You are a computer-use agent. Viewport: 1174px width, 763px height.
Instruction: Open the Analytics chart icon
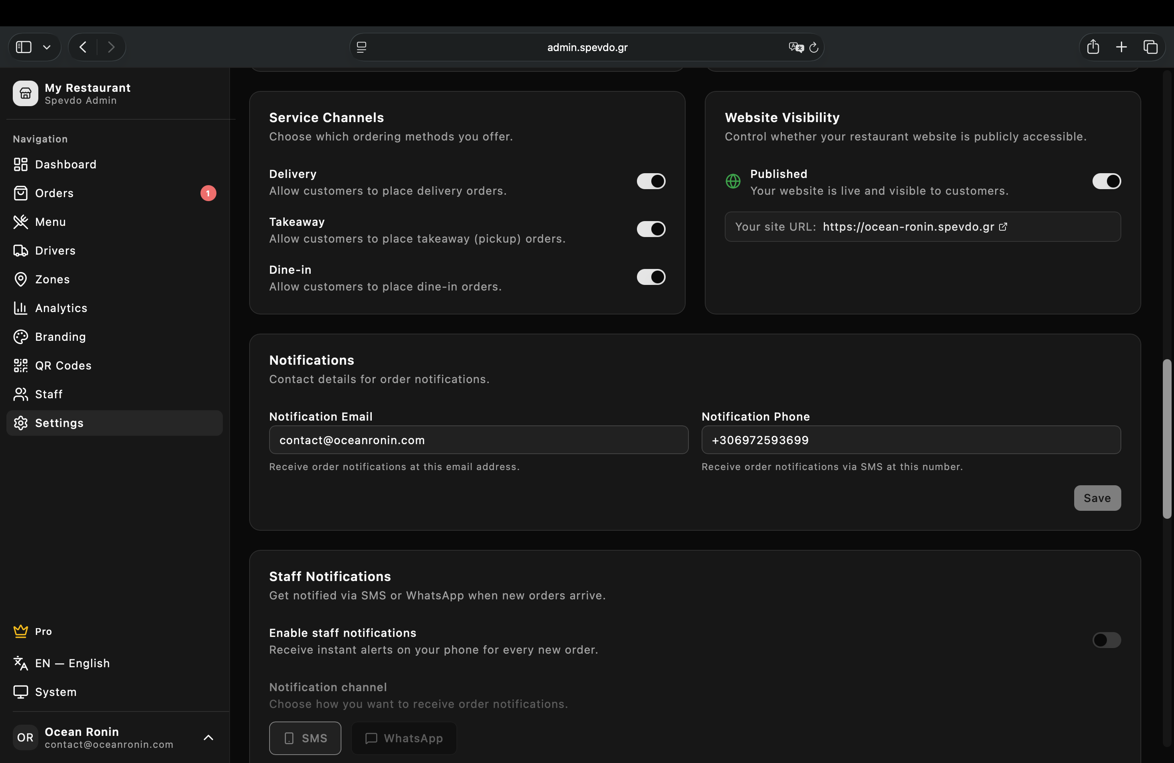point(20,308)
